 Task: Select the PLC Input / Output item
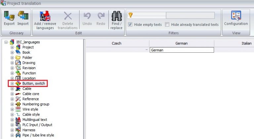coord(37,125)
